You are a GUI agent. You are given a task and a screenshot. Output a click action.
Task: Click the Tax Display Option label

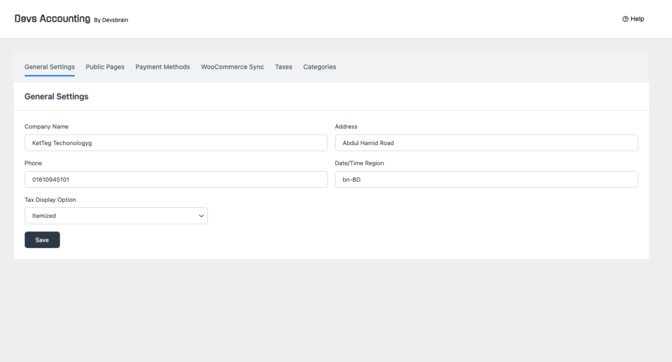pos(50,199)
